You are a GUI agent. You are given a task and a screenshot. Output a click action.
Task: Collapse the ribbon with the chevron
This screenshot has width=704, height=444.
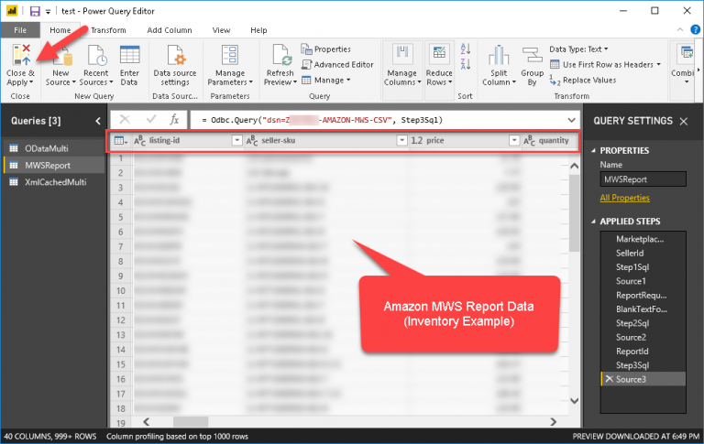click(680, 30)
